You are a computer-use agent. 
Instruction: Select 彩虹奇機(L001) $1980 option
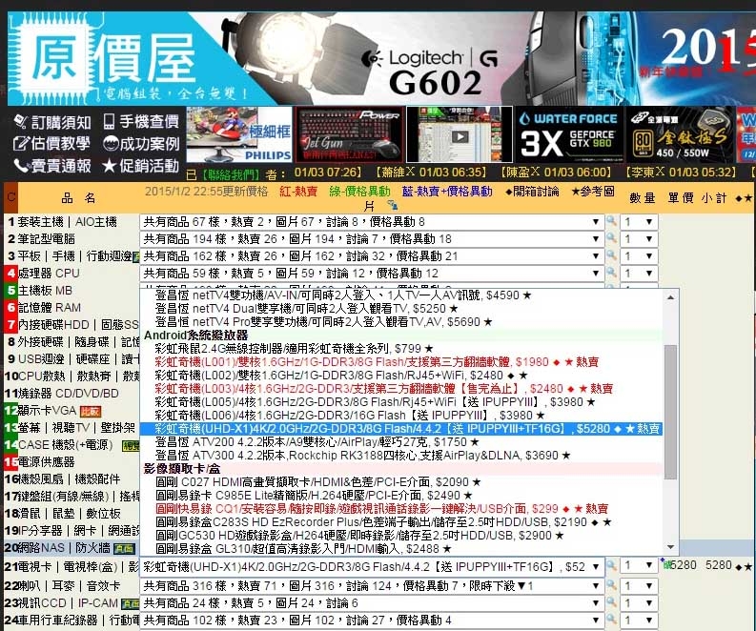pos(376,362)
